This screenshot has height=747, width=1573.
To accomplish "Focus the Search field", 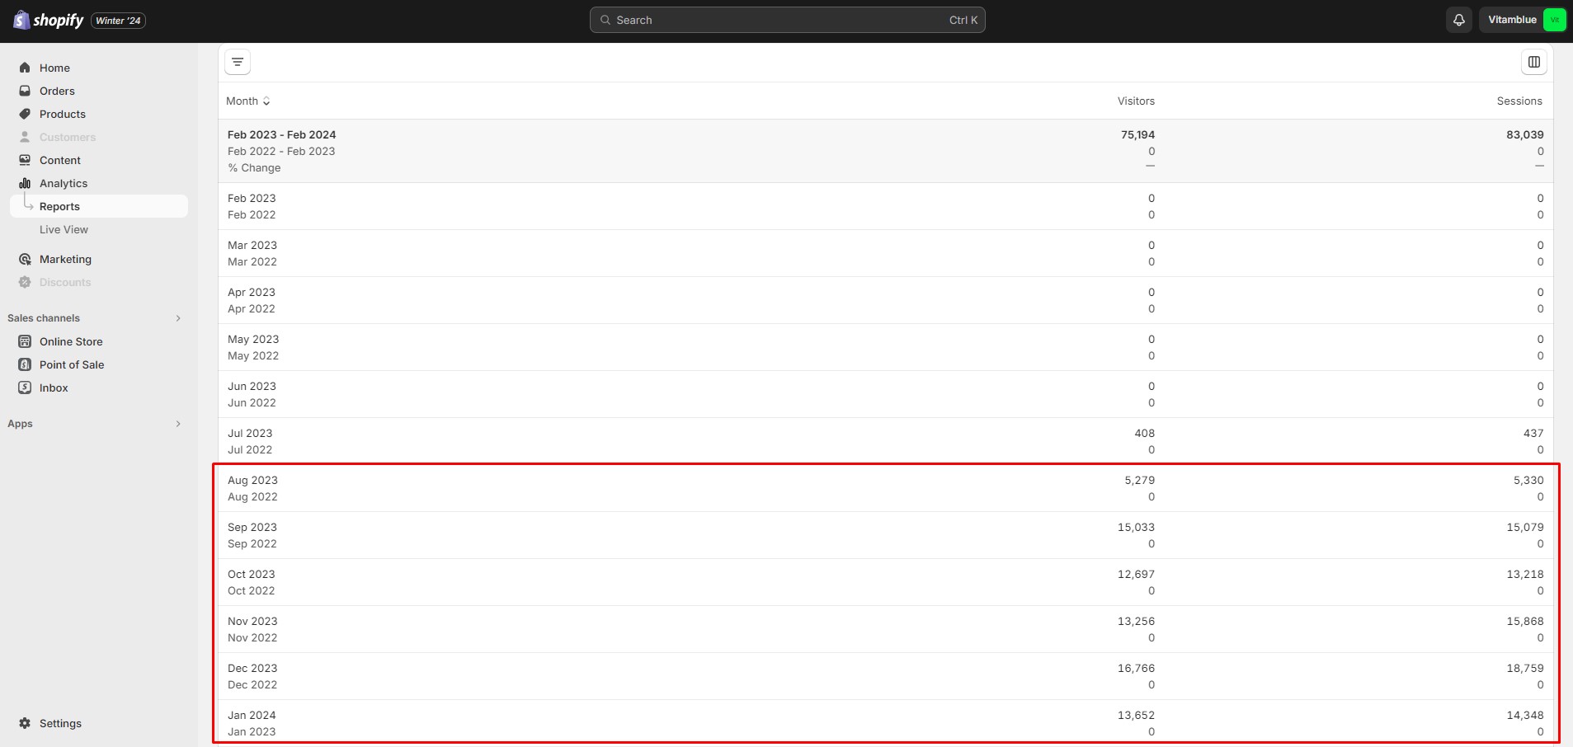I will (x=787, y=20).
